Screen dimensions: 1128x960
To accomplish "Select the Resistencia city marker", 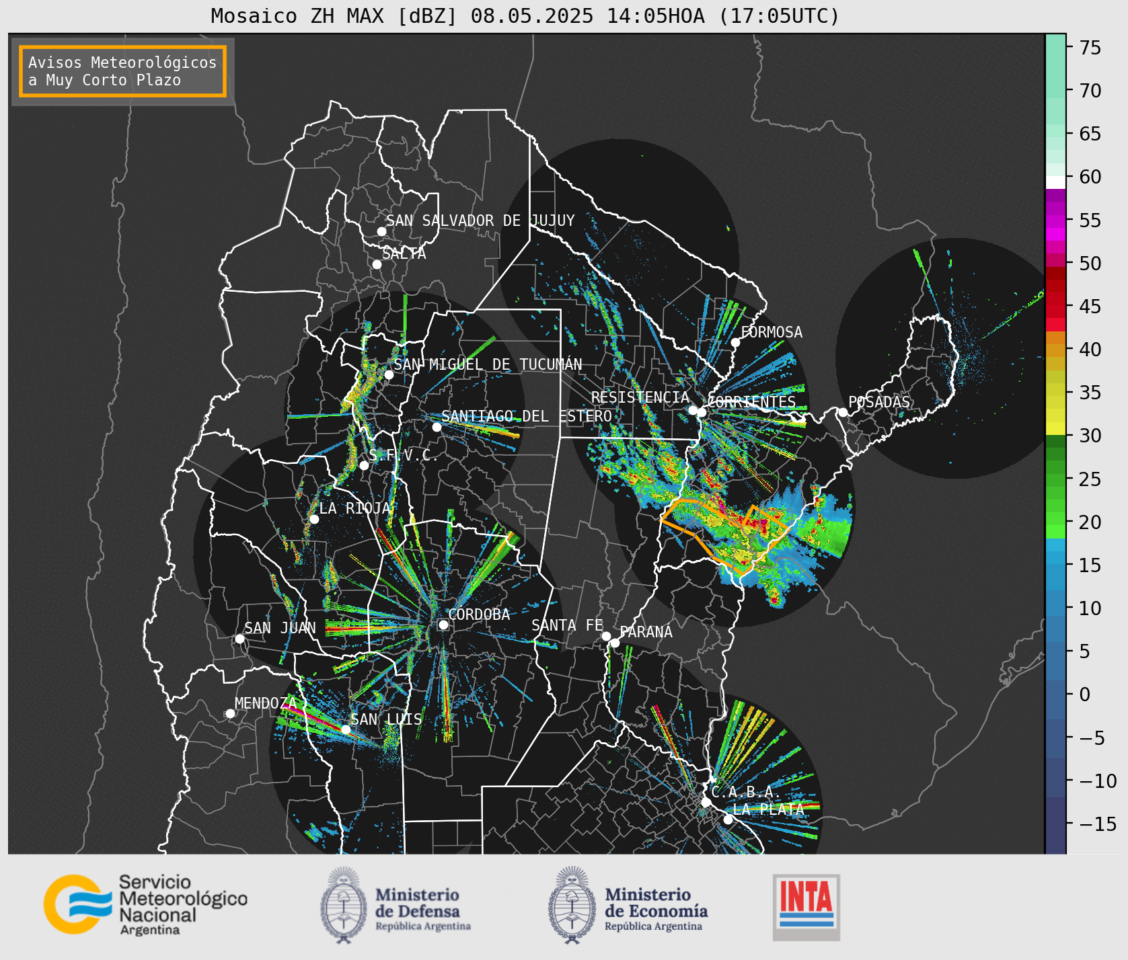I will tap(693, 410).
